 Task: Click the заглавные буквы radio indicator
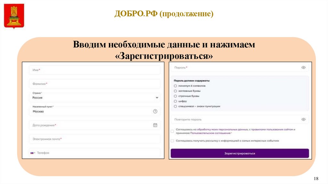point(175,91)
